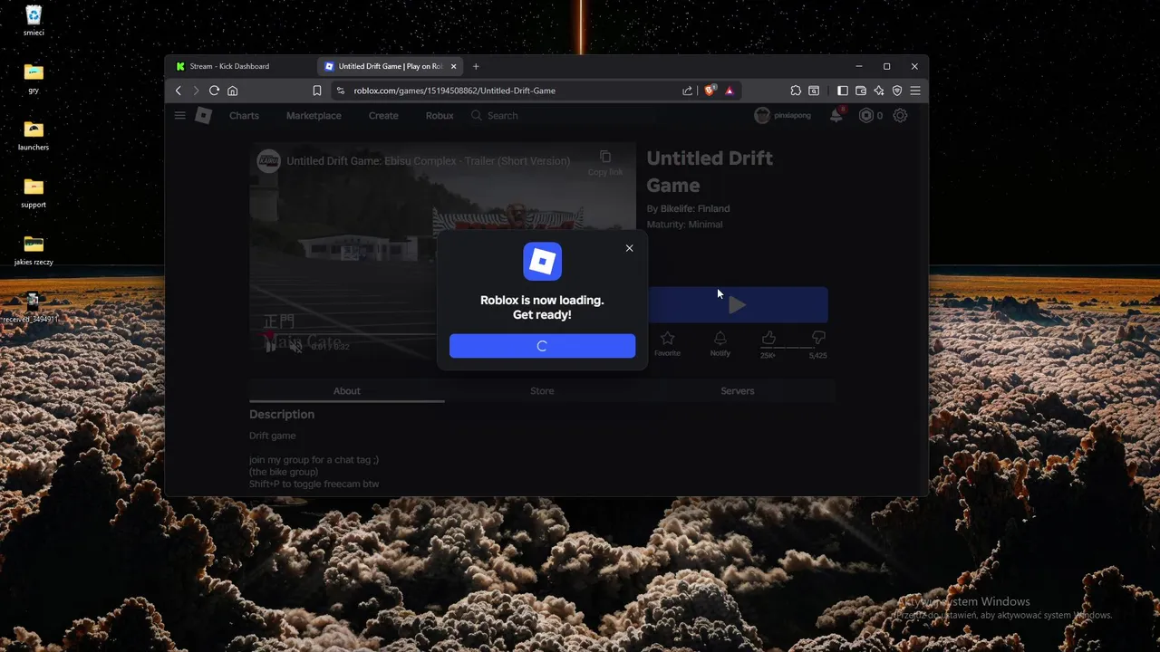1160x652 pixels.
Task: Open Roblox settings gear icon
Action: click(x=900, y=115)
